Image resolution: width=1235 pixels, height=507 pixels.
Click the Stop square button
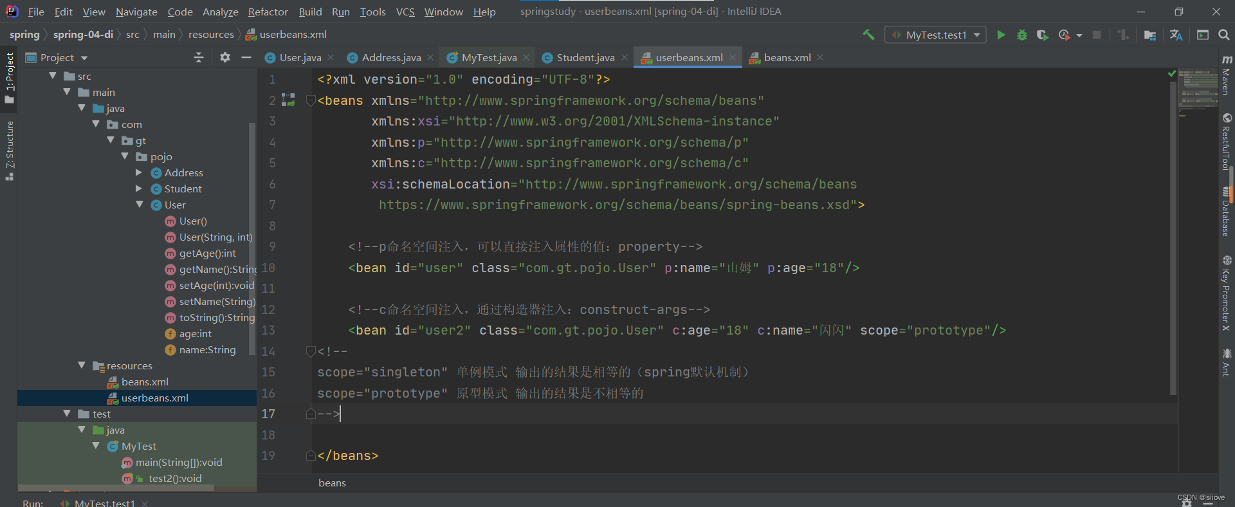(1097, 35)
